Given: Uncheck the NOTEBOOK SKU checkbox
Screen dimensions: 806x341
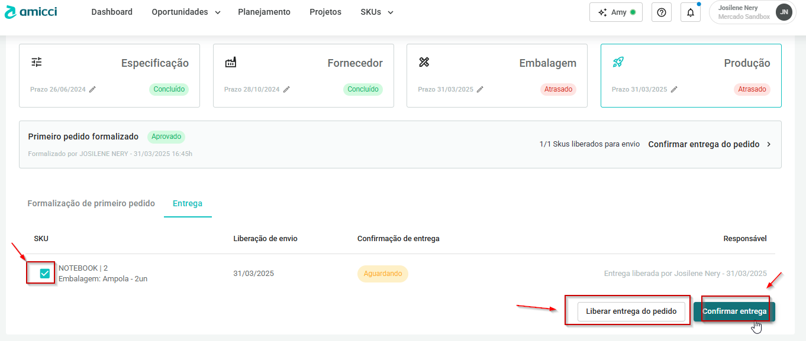Looking at the screenshot, I should 44,273.
